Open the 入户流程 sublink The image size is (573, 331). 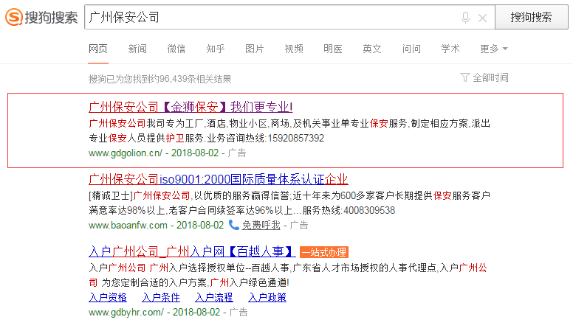(x=214, y=297)
